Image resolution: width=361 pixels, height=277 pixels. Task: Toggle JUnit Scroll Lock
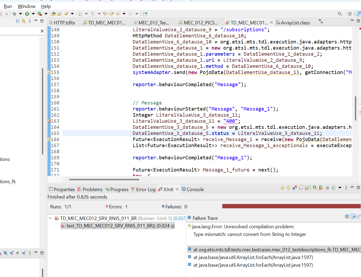(x=307, y=188)
